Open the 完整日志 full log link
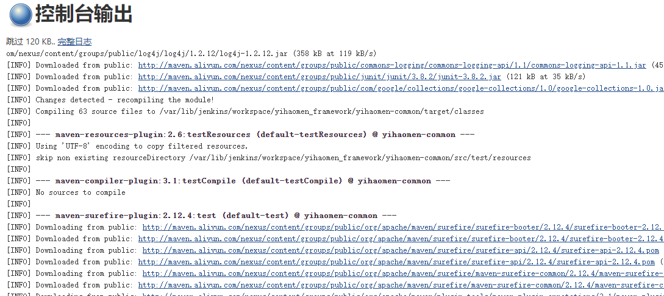 (74, 41)
